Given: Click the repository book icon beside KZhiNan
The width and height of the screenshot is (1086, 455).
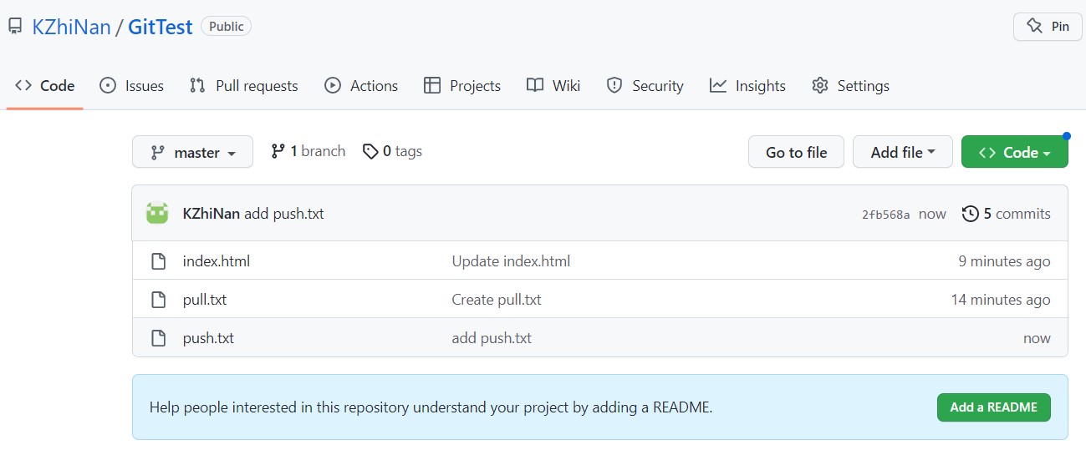Looking at the screenshot, I should pos(15,27).
